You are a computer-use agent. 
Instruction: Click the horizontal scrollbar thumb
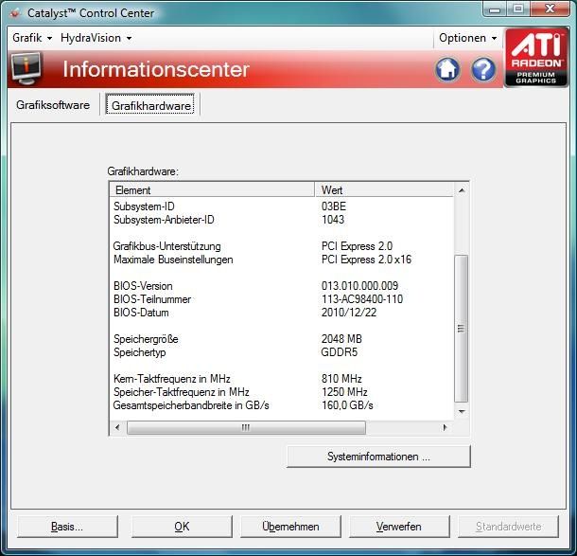point(246,427)
